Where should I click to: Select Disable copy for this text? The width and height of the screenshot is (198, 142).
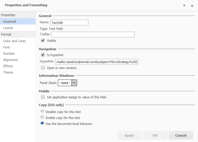tap(42, 112)
